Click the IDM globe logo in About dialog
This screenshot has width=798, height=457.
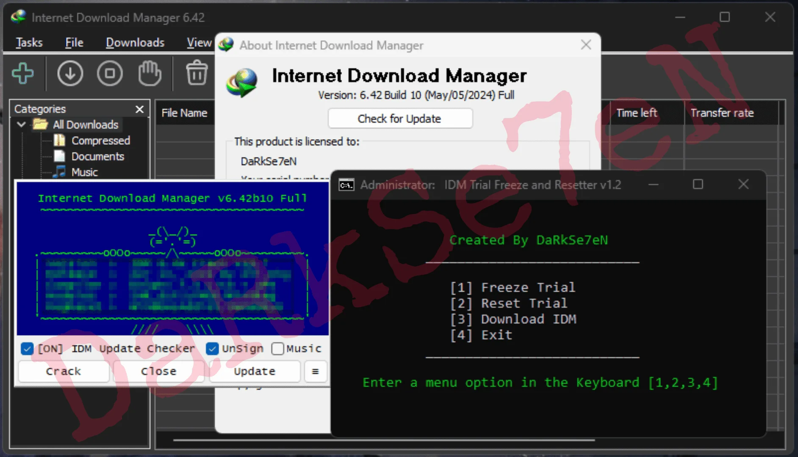tap(242, 82)
